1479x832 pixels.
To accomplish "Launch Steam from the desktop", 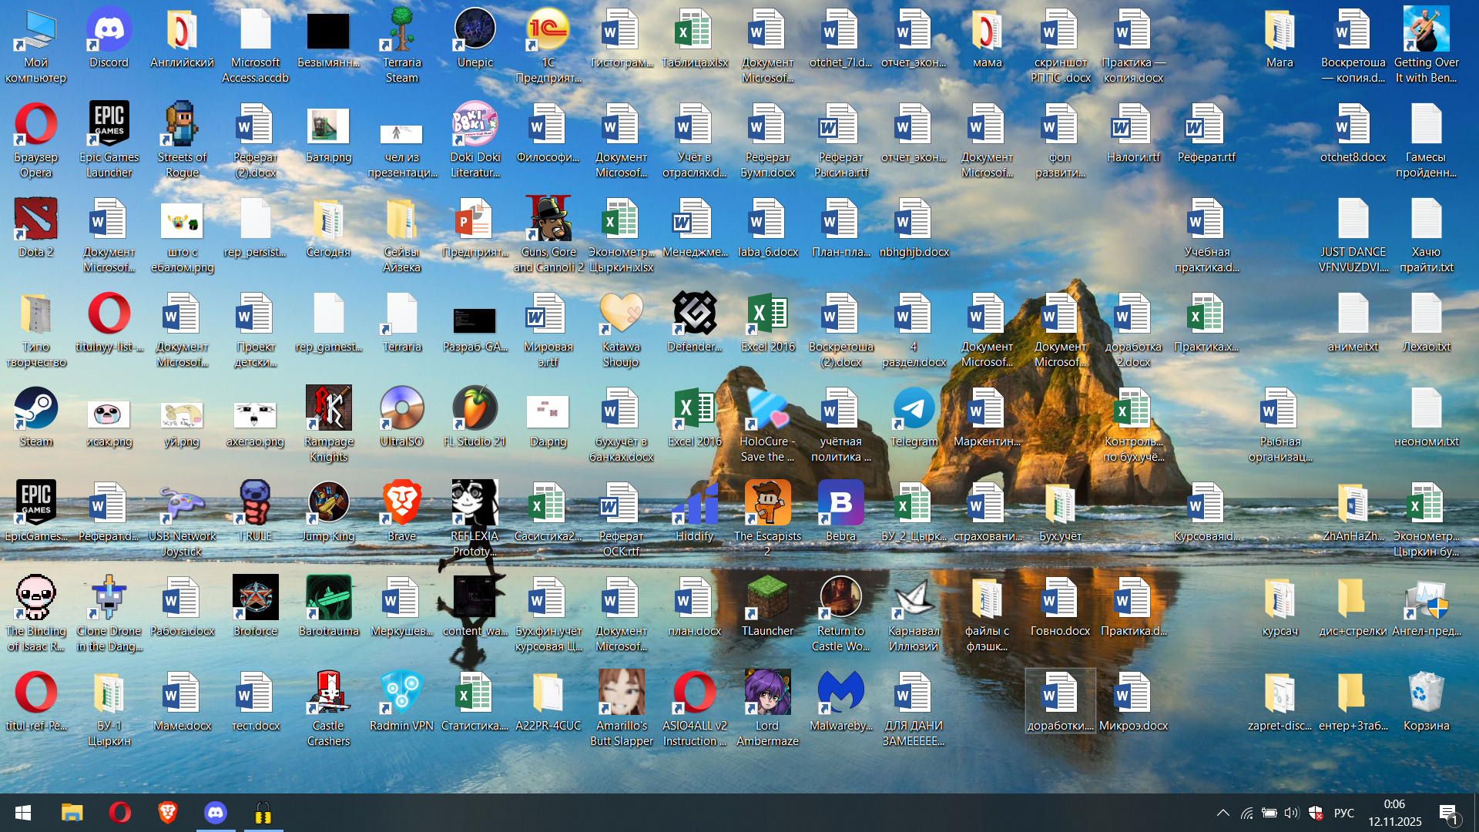I will pyautogui.click(x=35, y=418).
